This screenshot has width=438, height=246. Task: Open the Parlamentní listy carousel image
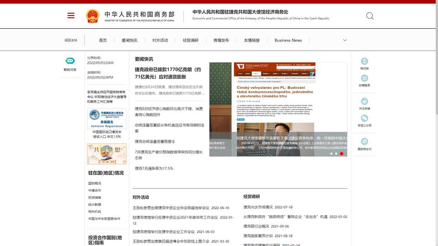[x=291, y=109]
